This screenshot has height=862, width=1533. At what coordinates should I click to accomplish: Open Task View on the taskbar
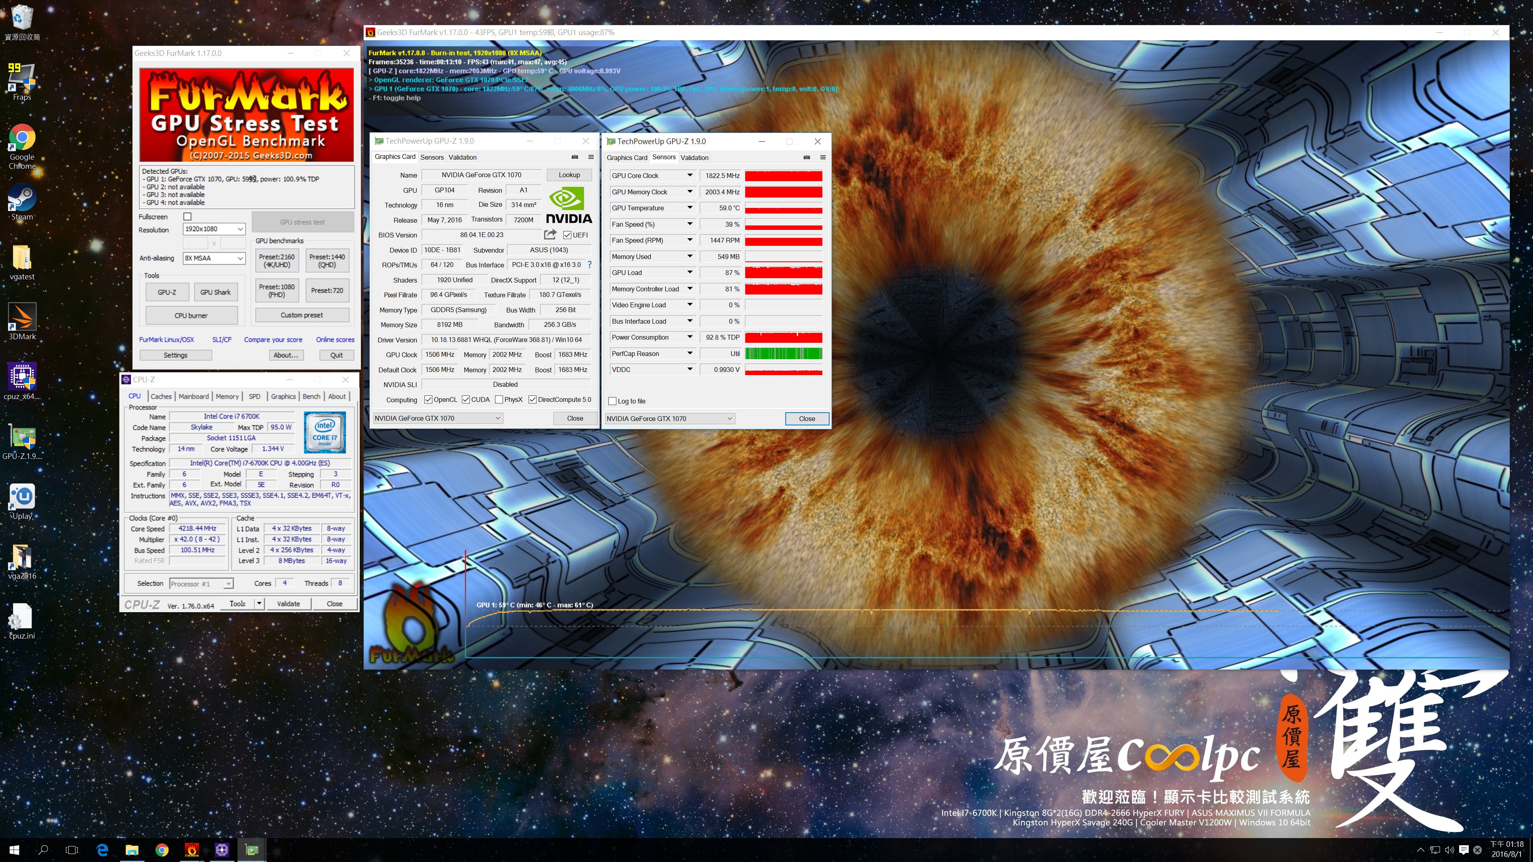[x=71, y=850]
